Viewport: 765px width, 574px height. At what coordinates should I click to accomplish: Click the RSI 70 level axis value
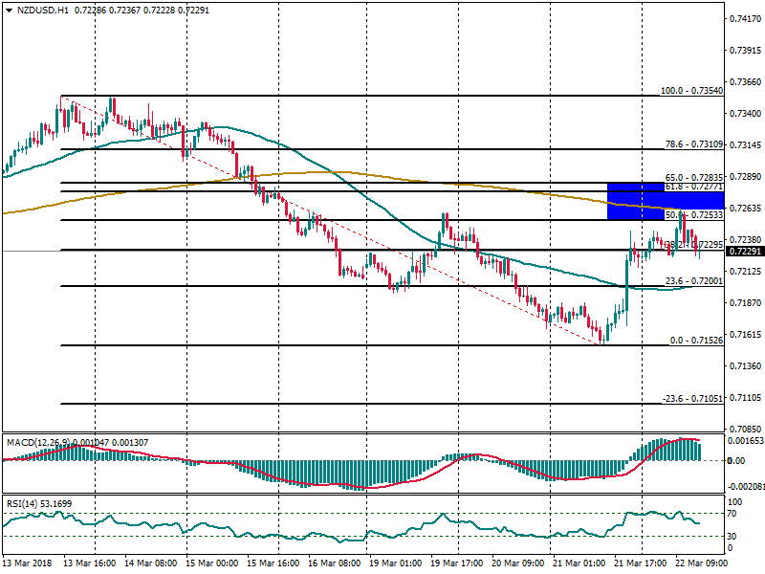pos(734,515)
